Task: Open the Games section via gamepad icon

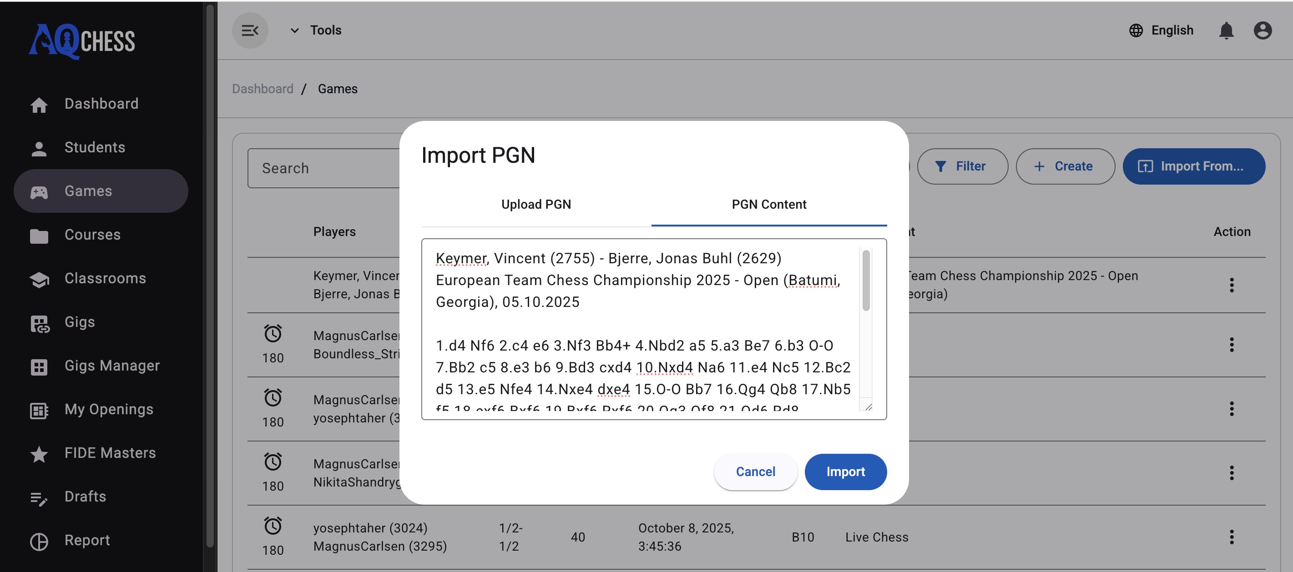Action: (x=39, y=191)
